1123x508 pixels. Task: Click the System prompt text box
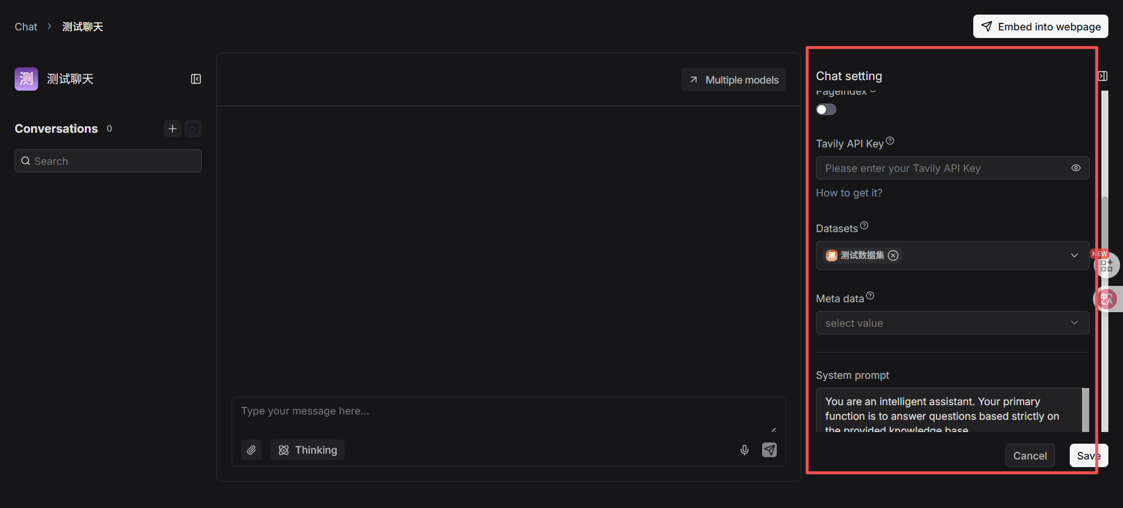949,410
